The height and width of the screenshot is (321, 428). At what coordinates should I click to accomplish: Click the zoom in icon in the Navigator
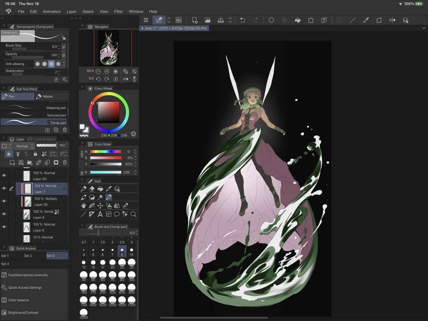(x=106, y=71)
